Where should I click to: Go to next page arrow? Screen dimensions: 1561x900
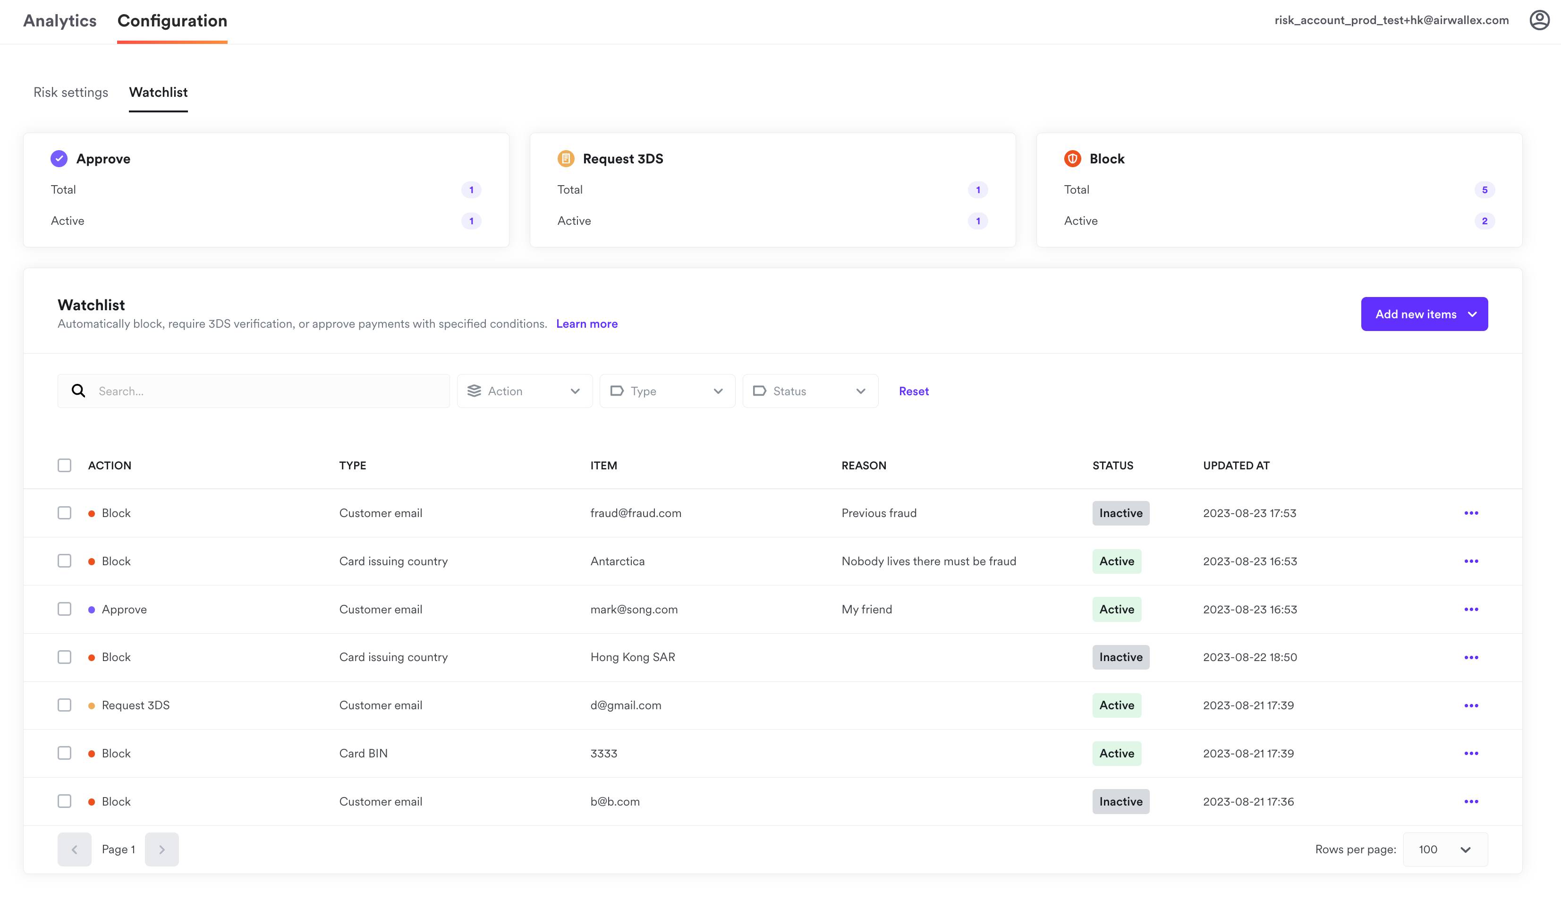pyautogui.click(x=161, y=849)
